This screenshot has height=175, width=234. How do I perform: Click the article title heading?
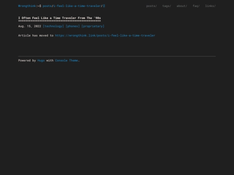(59, 18)
